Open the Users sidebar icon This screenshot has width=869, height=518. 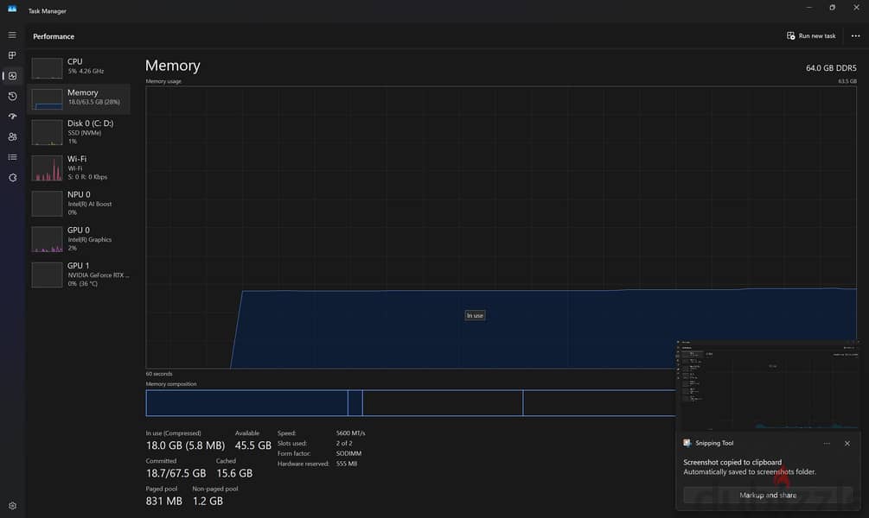tap(12, 136)
